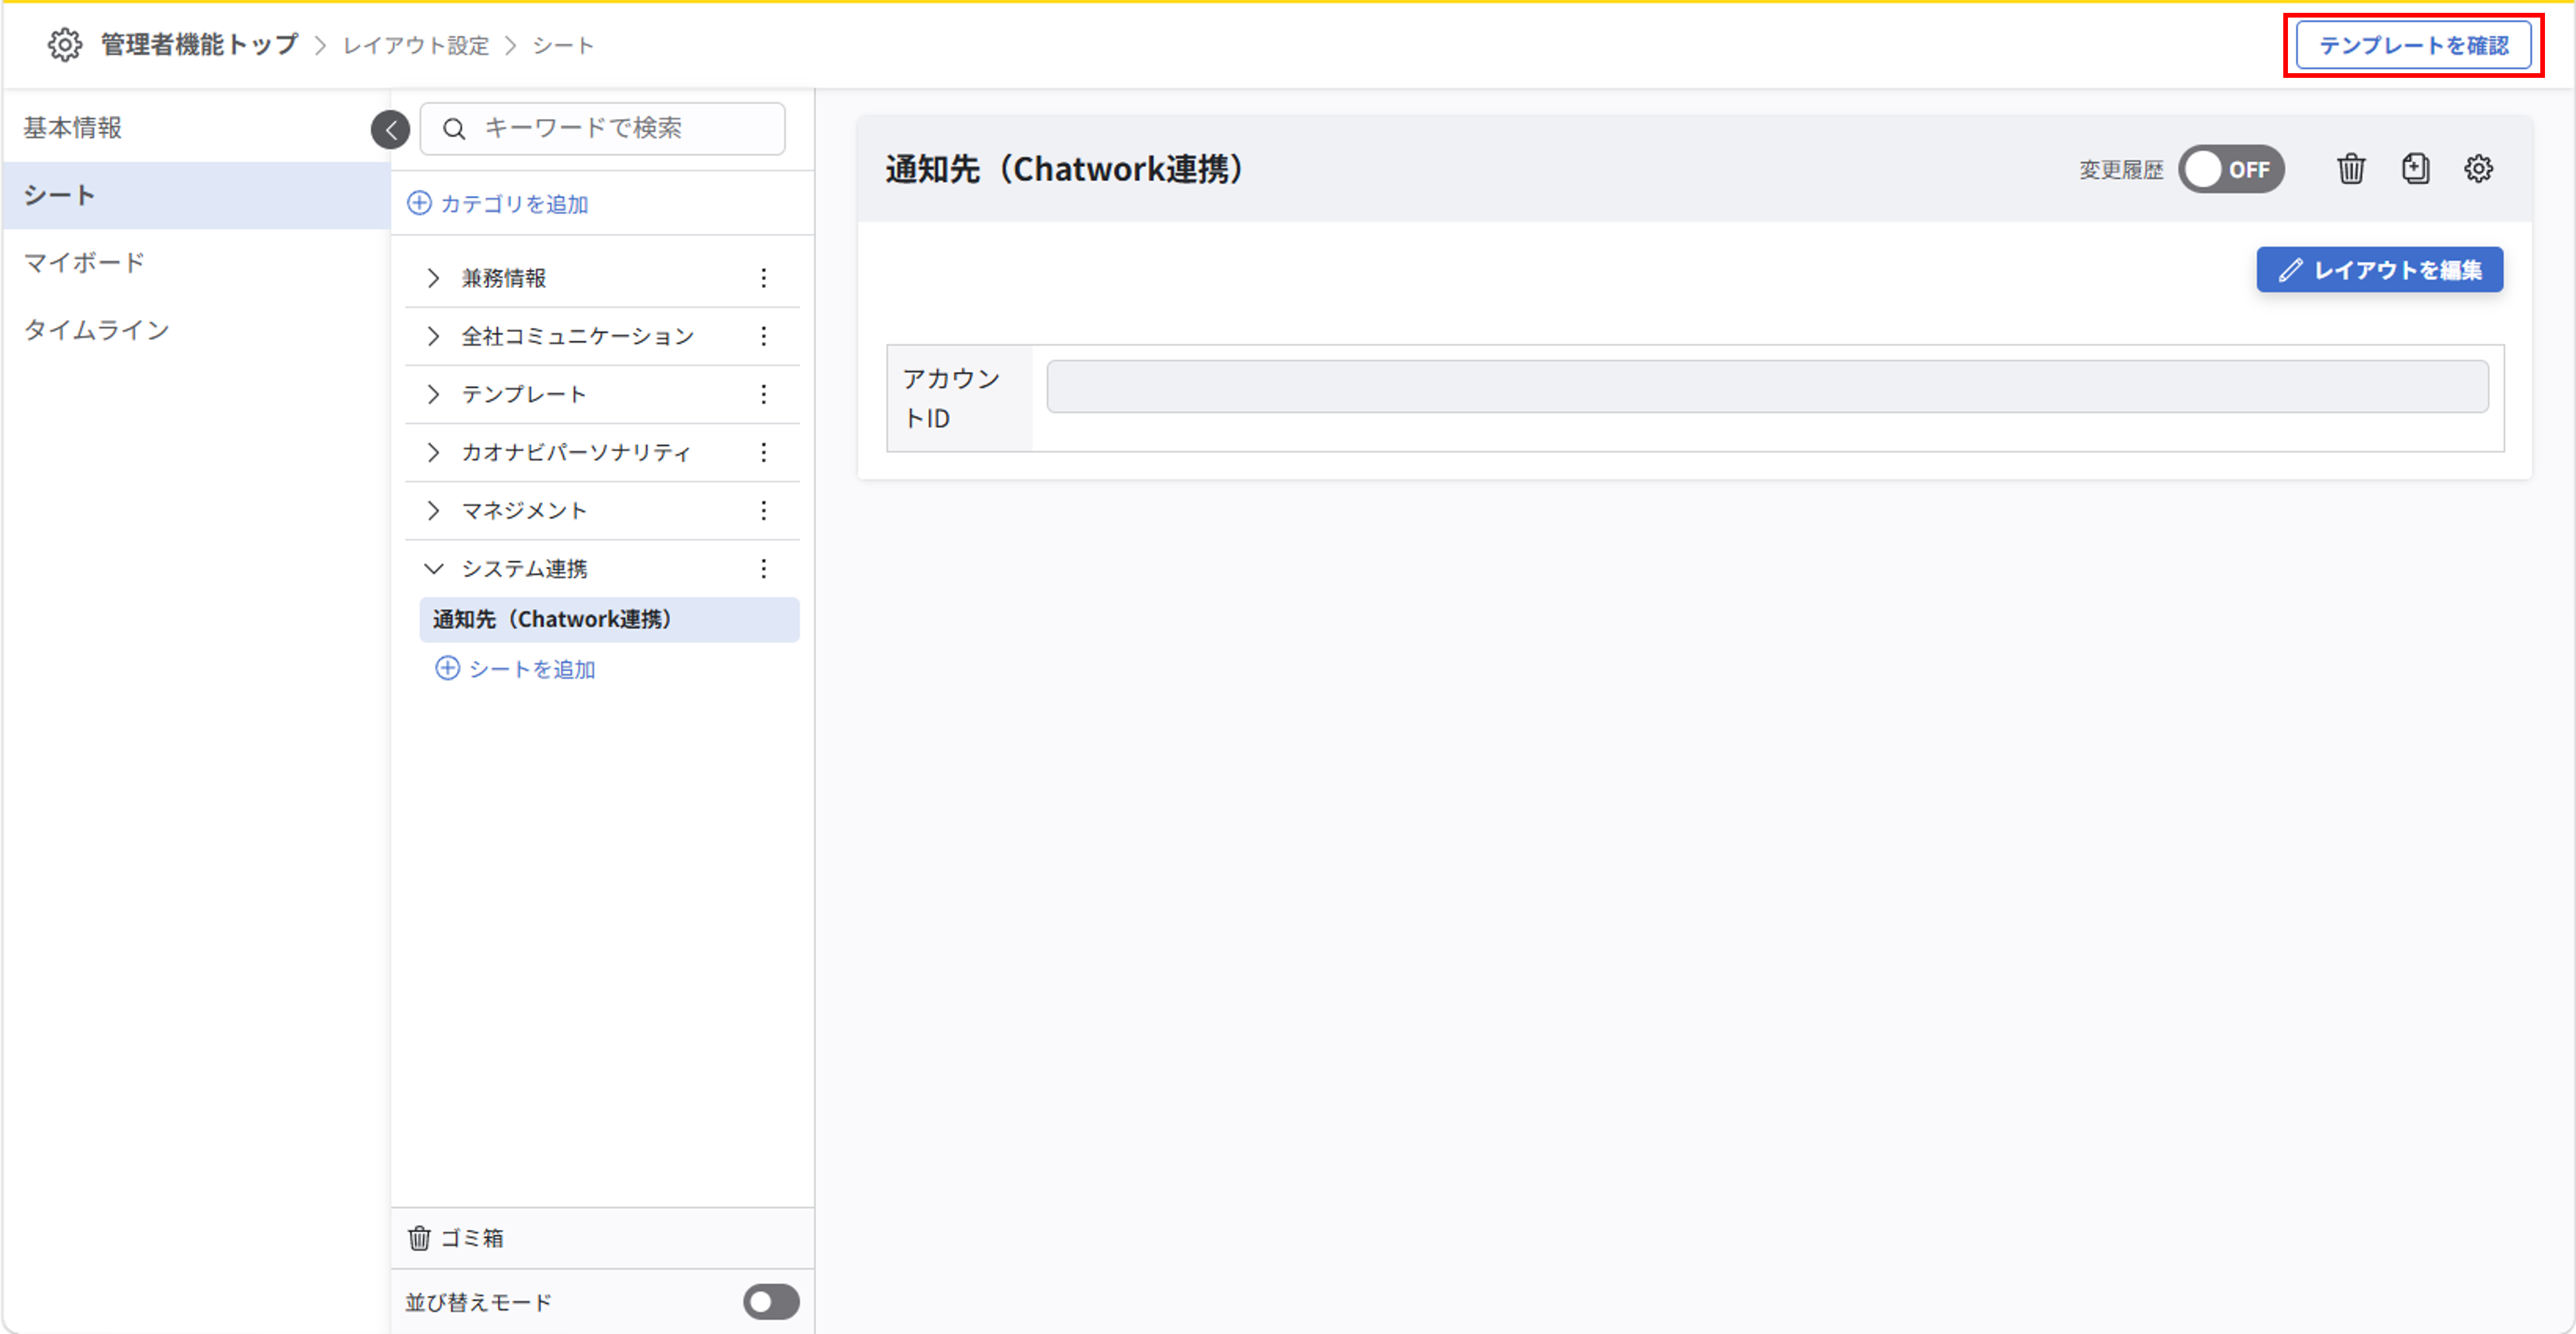The height and width of the screenshot is (1334, 2576).
Task: Collapse the システム連携 category
Action: tap(433, 568)
